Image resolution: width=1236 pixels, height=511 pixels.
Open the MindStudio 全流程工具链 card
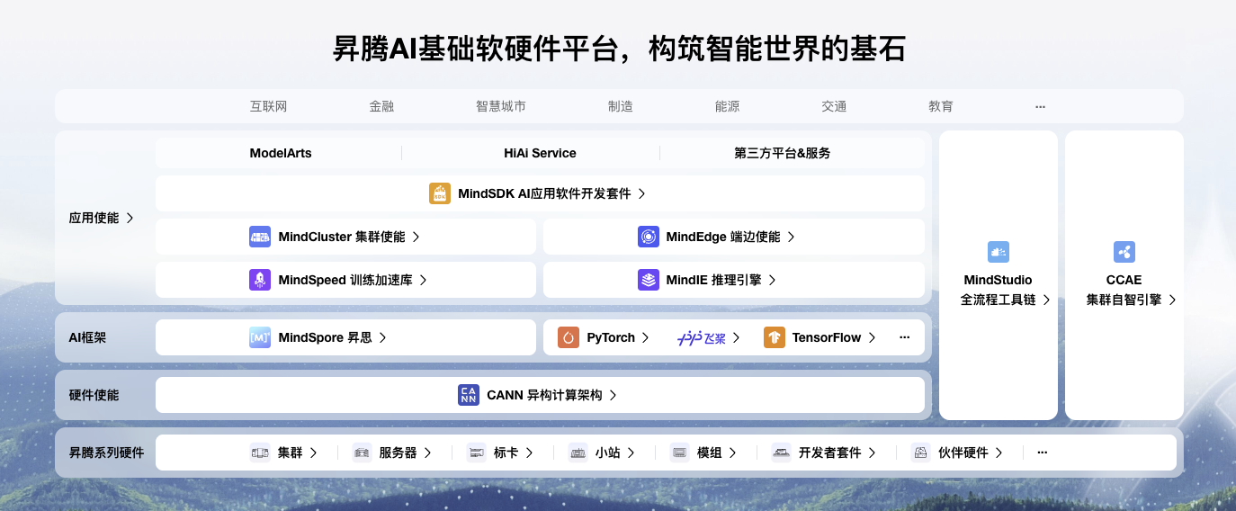(x=999, y=275)
